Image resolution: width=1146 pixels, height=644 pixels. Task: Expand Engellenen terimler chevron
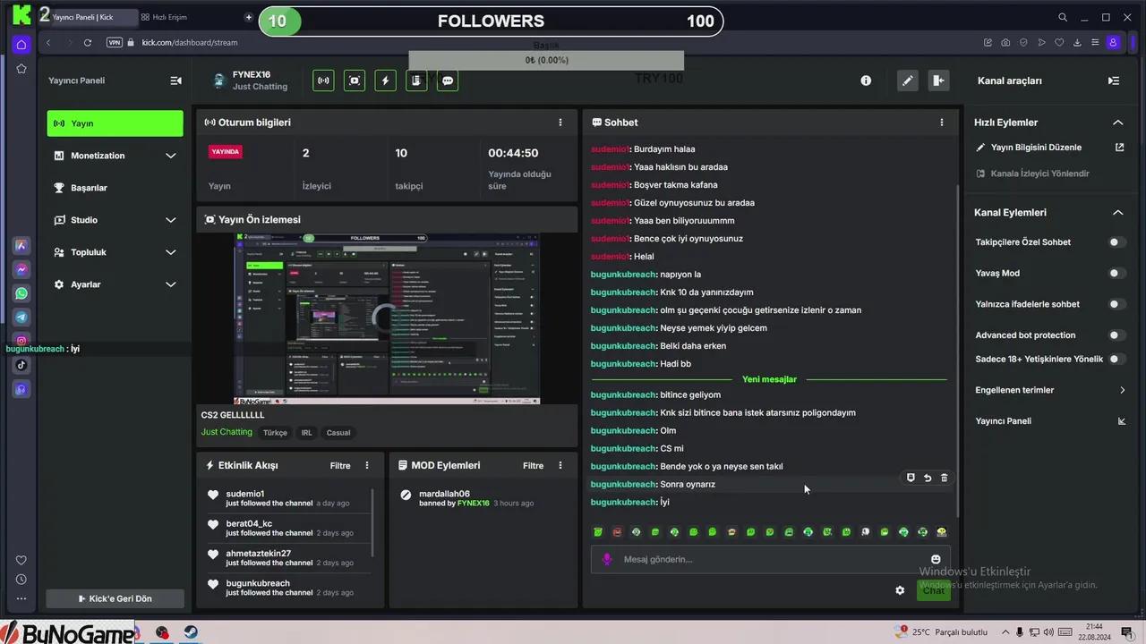[x=1122, y=390]
